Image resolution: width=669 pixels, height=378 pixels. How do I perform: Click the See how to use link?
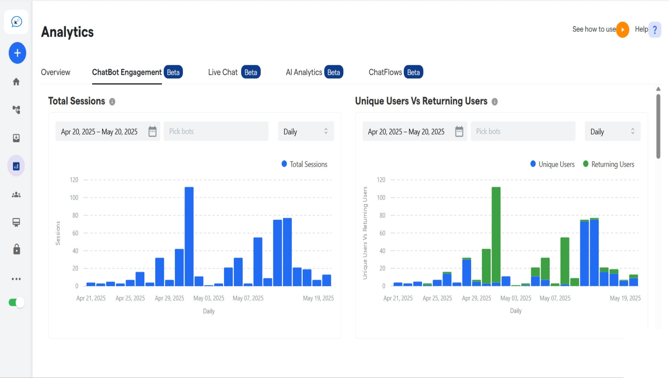coord(594,29)
